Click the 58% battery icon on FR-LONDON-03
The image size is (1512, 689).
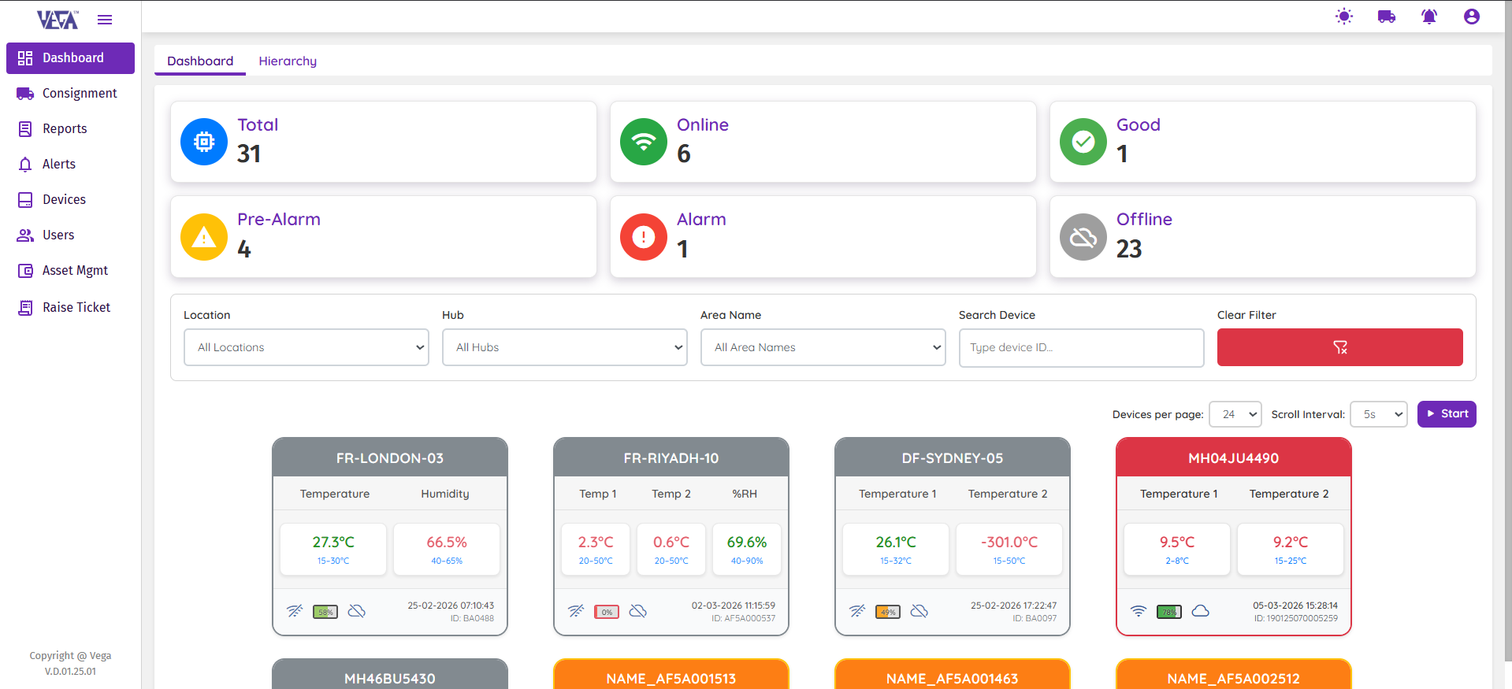point(325,612)
